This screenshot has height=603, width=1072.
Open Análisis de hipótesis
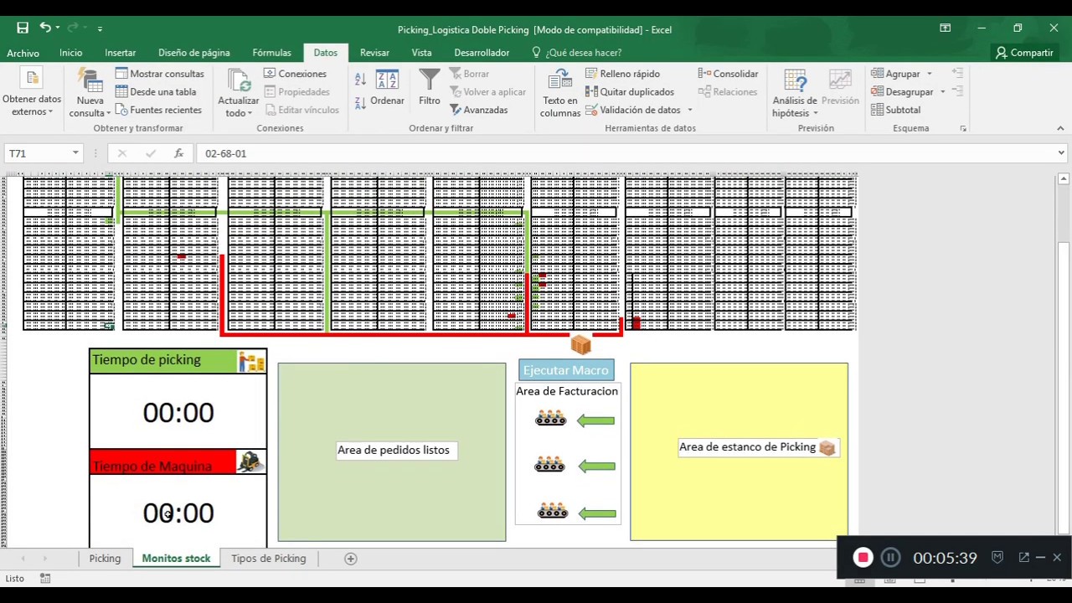click(795, 94)
